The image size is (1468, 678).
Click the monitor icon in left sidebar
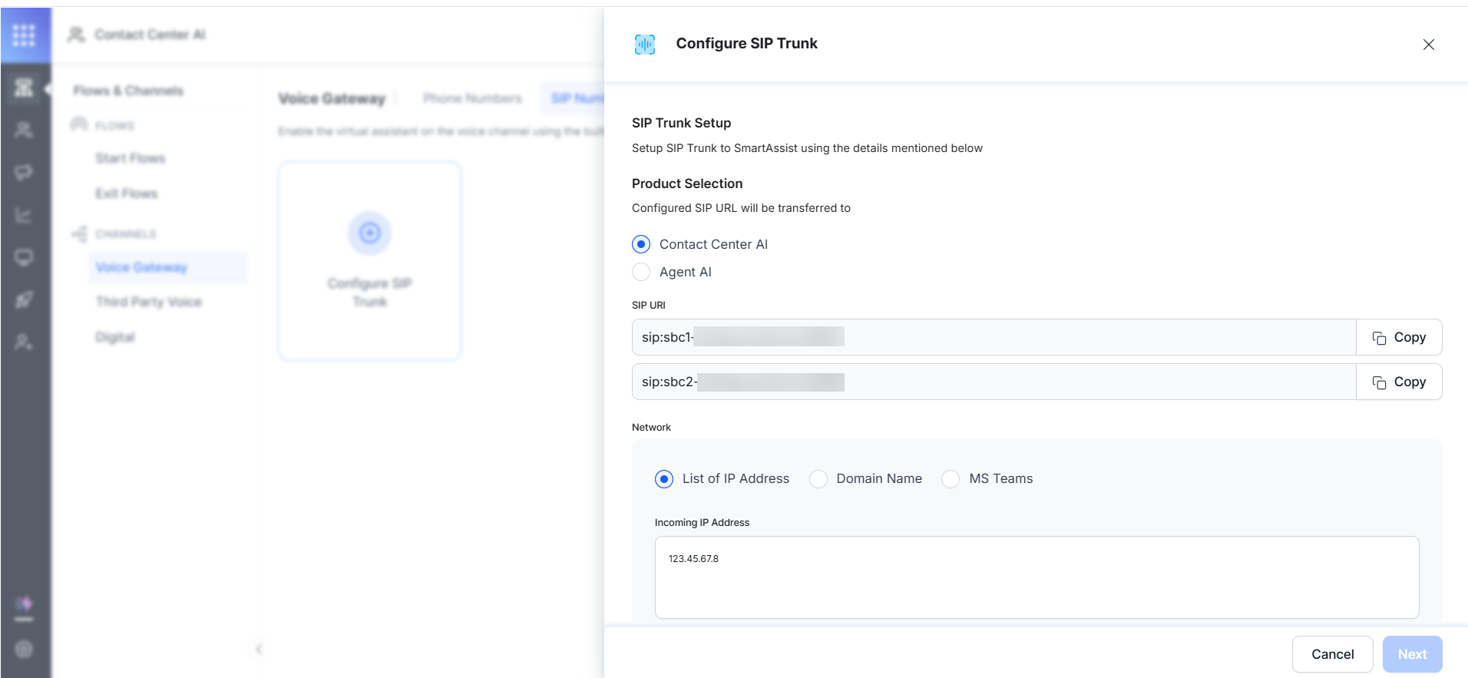(x=24, y=257)
